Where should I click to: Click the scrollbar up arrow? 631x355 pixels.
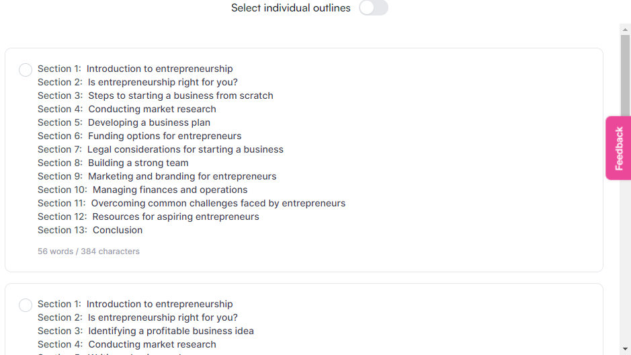pyautogui.click(x=625, y=30)
